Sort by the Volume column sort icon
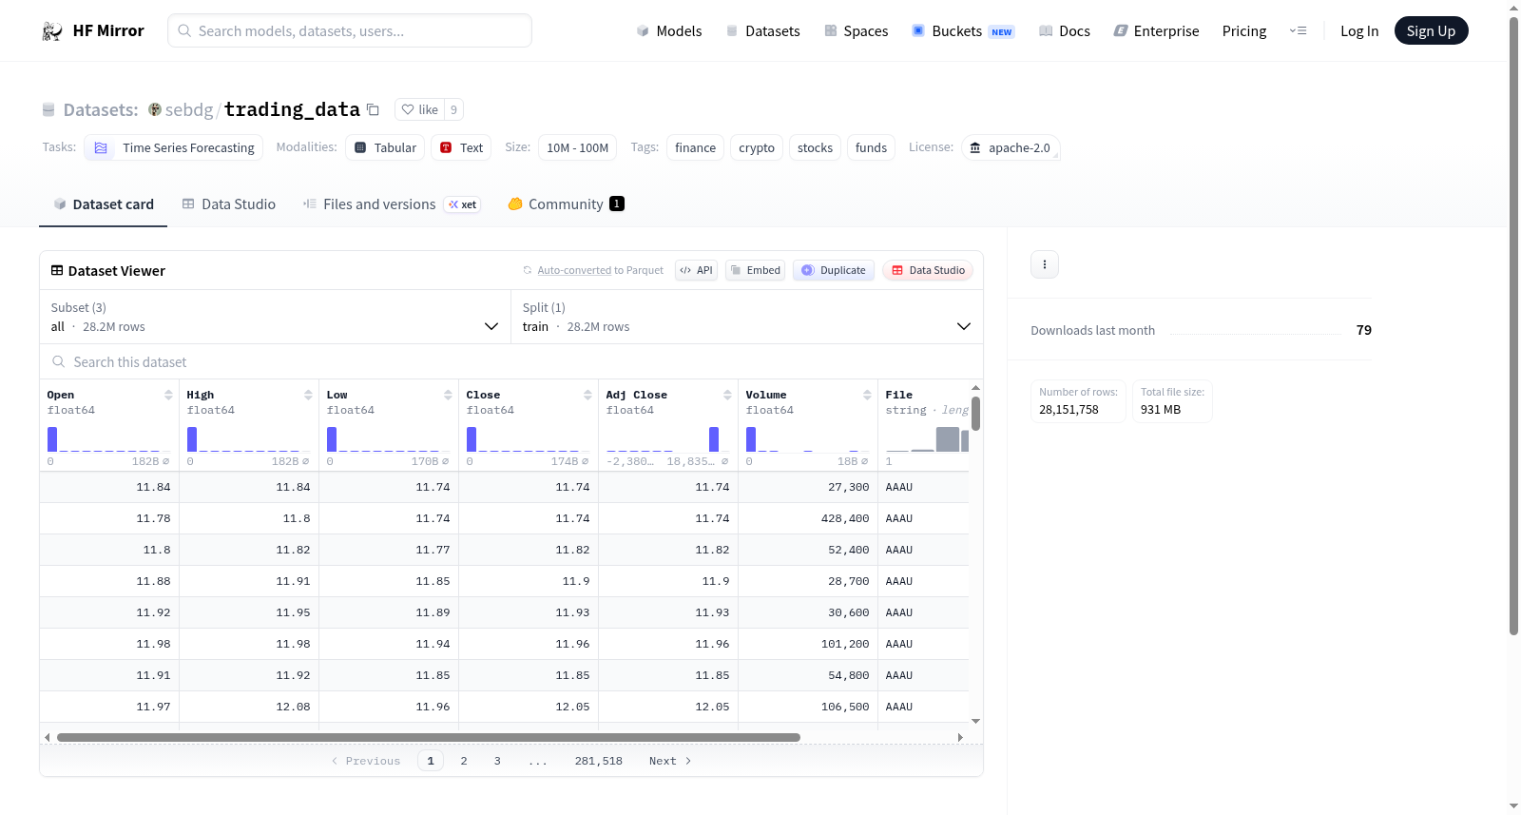Screen dimensions: 1521x815 [867, 395]
